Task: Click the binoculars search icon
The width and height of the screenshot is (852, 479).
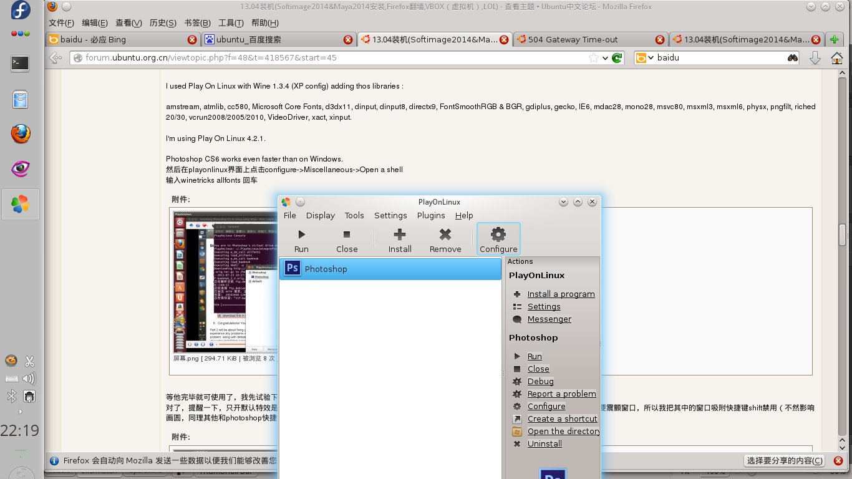Action: click(x=792, y=57)
